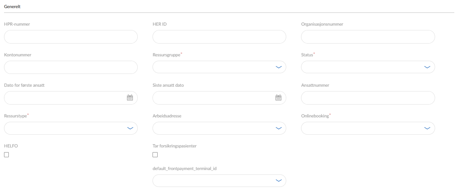Click inside Dato for første ansatt field
The image size is (459, 194).
coord(64,98)
